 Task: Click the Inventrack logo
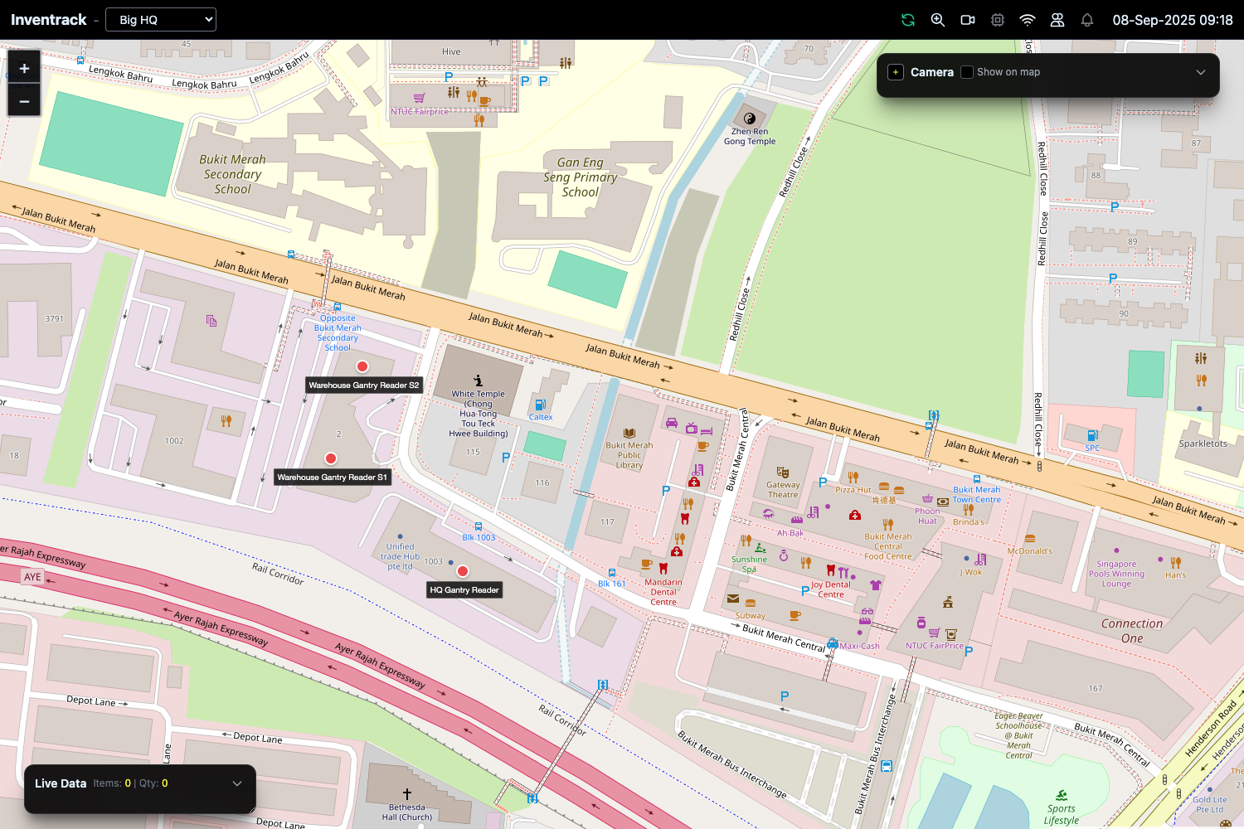click(50, 19)
